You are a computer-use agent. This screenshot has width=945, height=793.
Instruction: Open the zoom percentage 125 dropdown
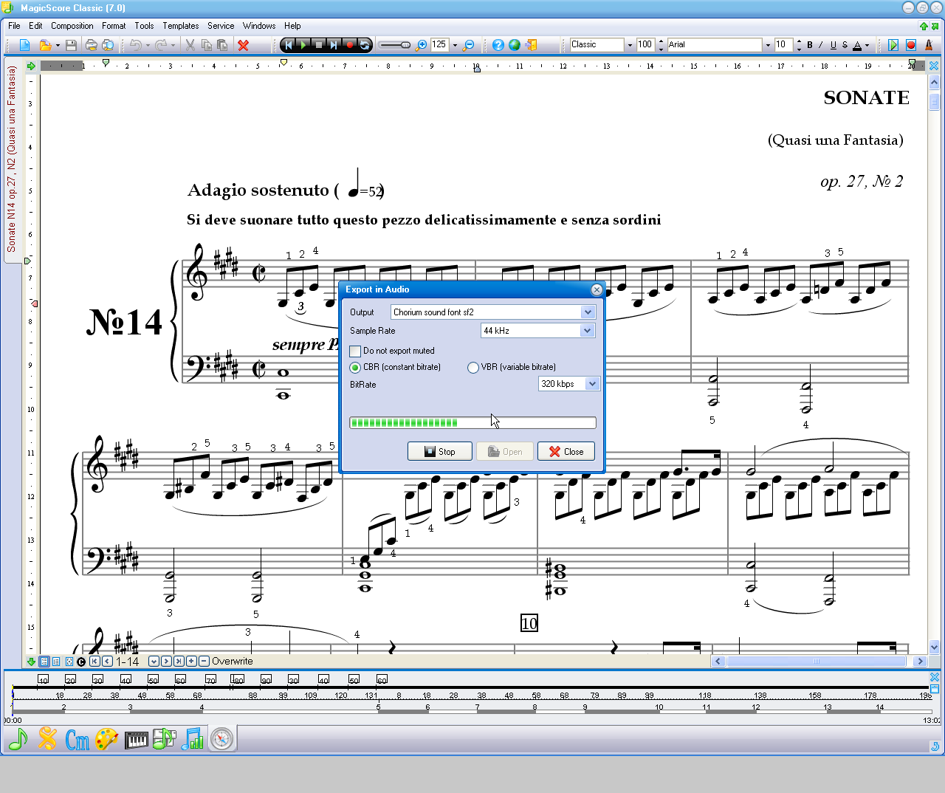pyautogui.click(x=455, y=45)
